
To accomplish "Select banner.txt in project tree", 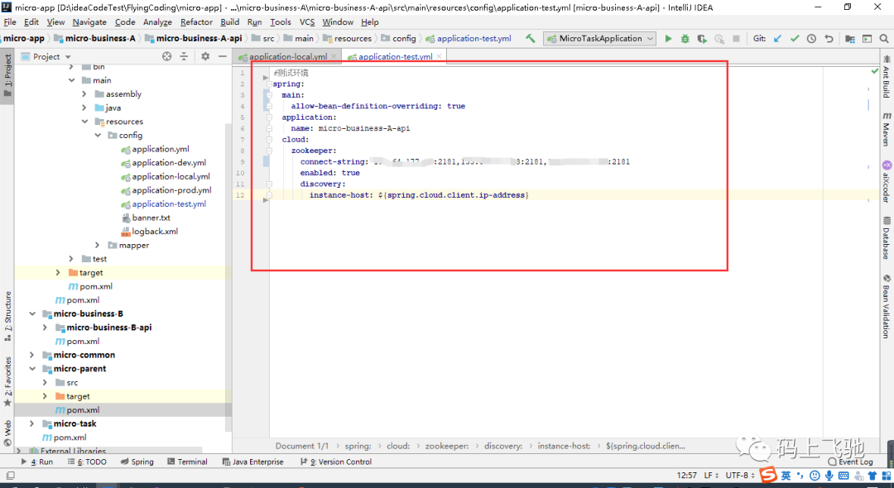I will 151,218.
